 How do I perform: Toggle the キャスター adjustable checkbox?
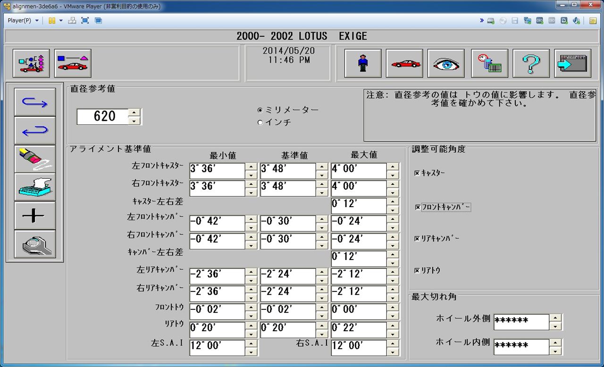(x=417, y=173)
